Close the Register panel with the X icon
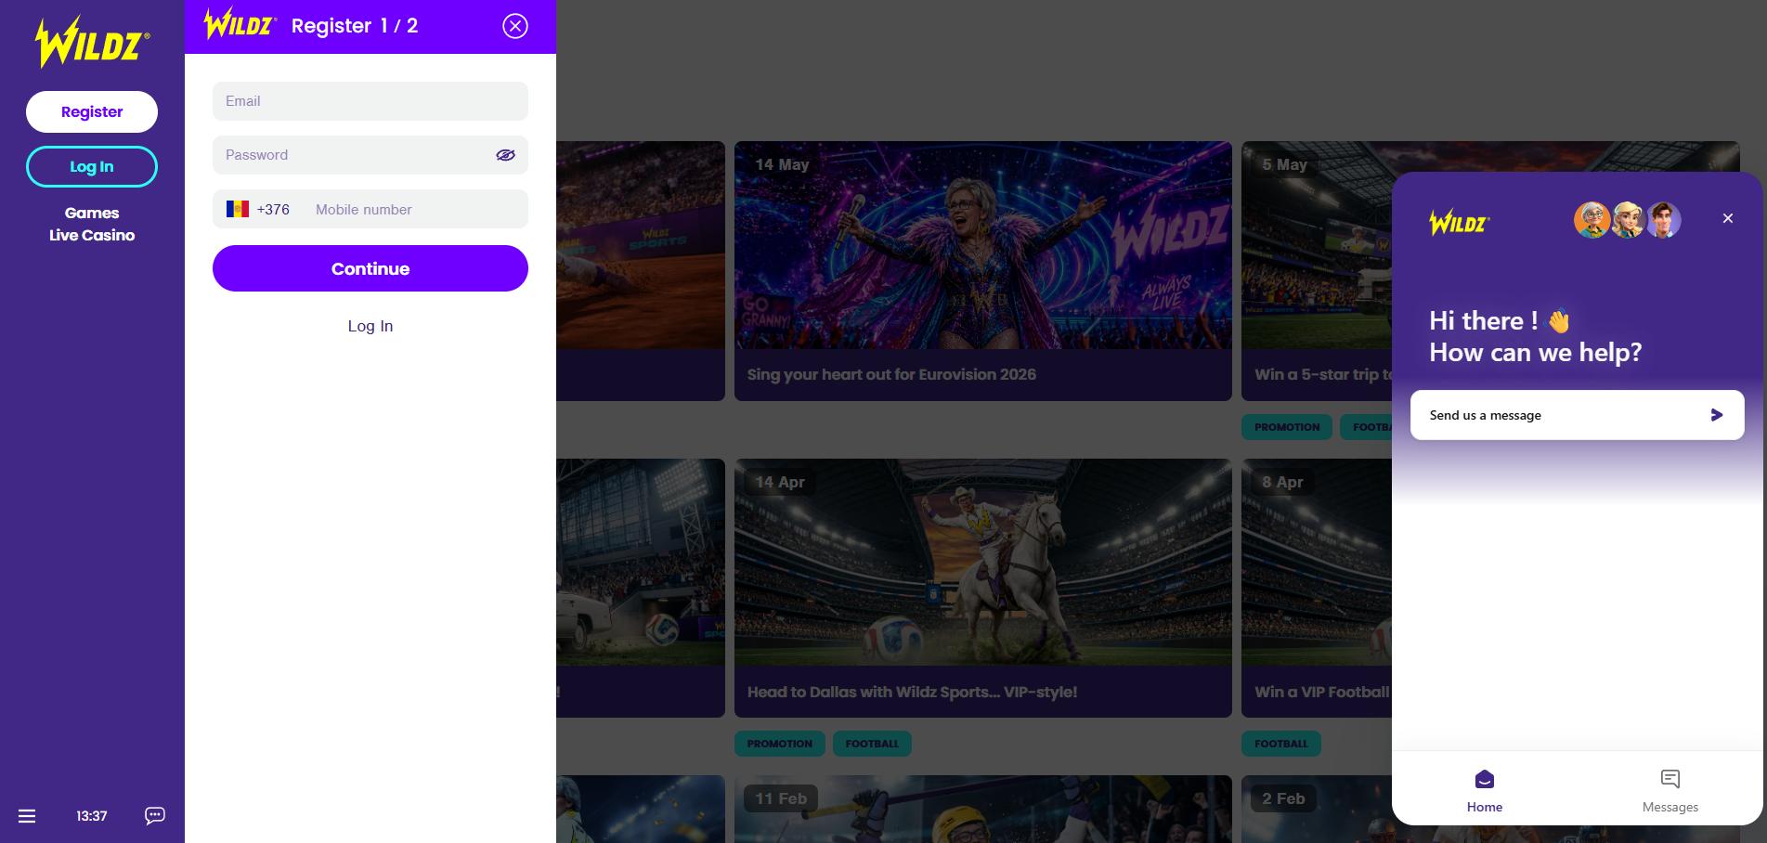1767x843 pixels. coord(515,26)
